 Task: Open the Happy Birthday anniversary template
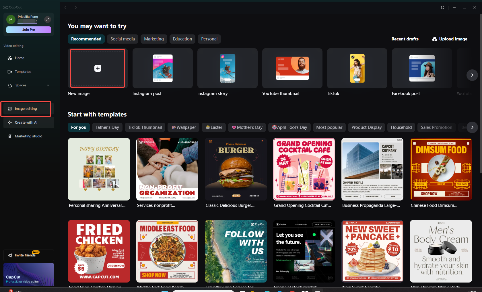99,169
